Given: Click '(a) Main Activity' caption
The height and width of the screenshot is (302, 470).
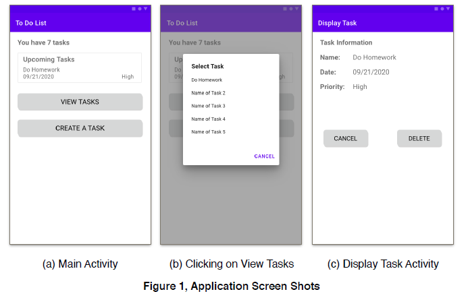Looking at the screenshot, I should [80, 264].
